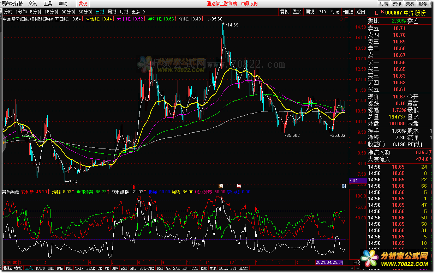435x273 pixels.
Task: Switch to the OBV indicator
Action: [x=115, y=268]
